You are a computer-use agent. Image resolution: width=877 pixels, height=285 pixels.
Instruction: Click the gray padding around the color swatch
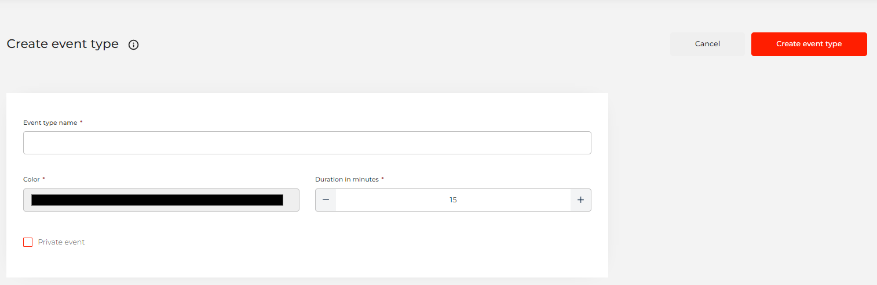[291, 200]
